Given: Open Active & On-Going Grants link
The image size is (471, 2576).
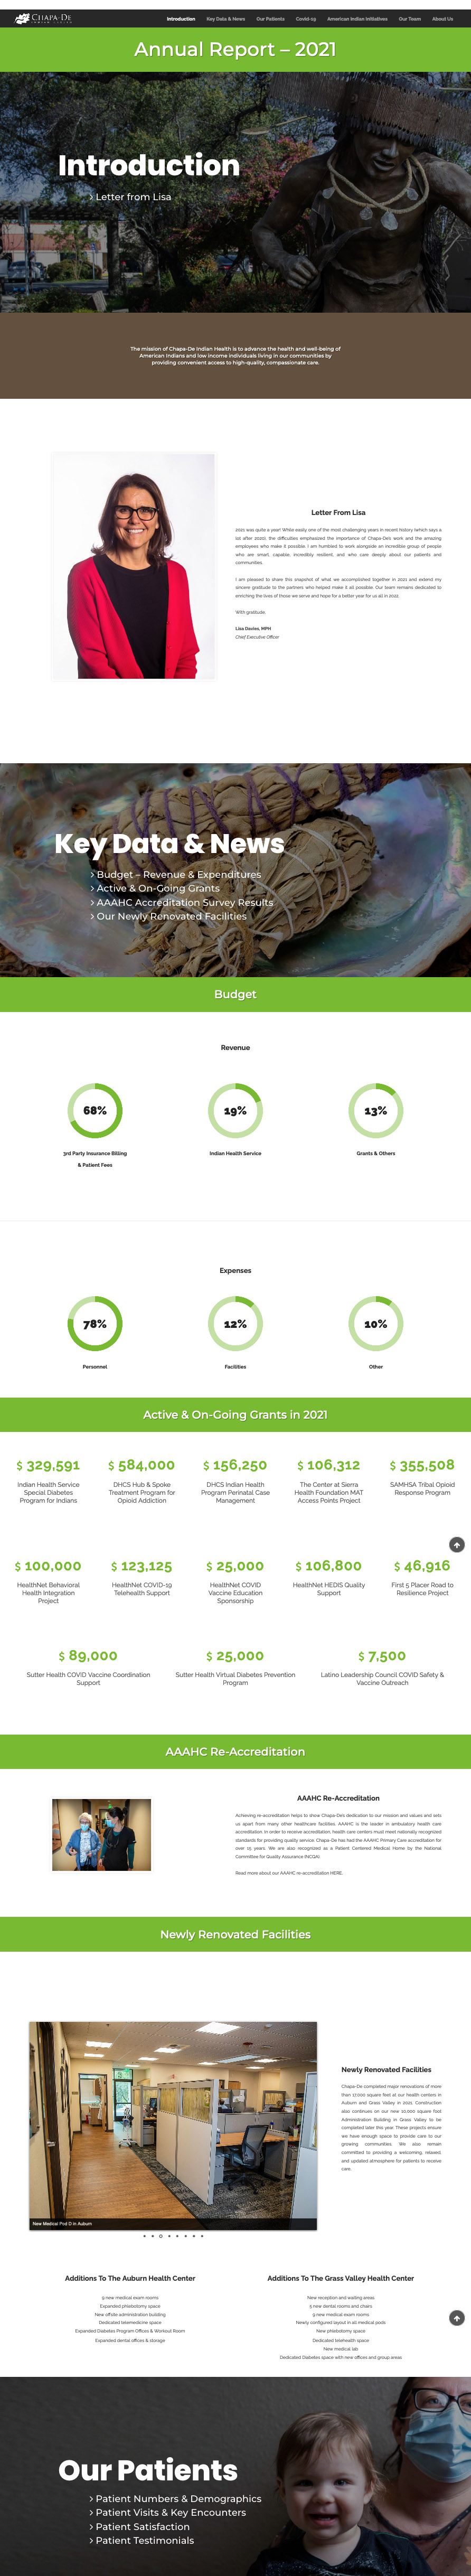Looking at the screenshot, I should (x=155, y=888).
